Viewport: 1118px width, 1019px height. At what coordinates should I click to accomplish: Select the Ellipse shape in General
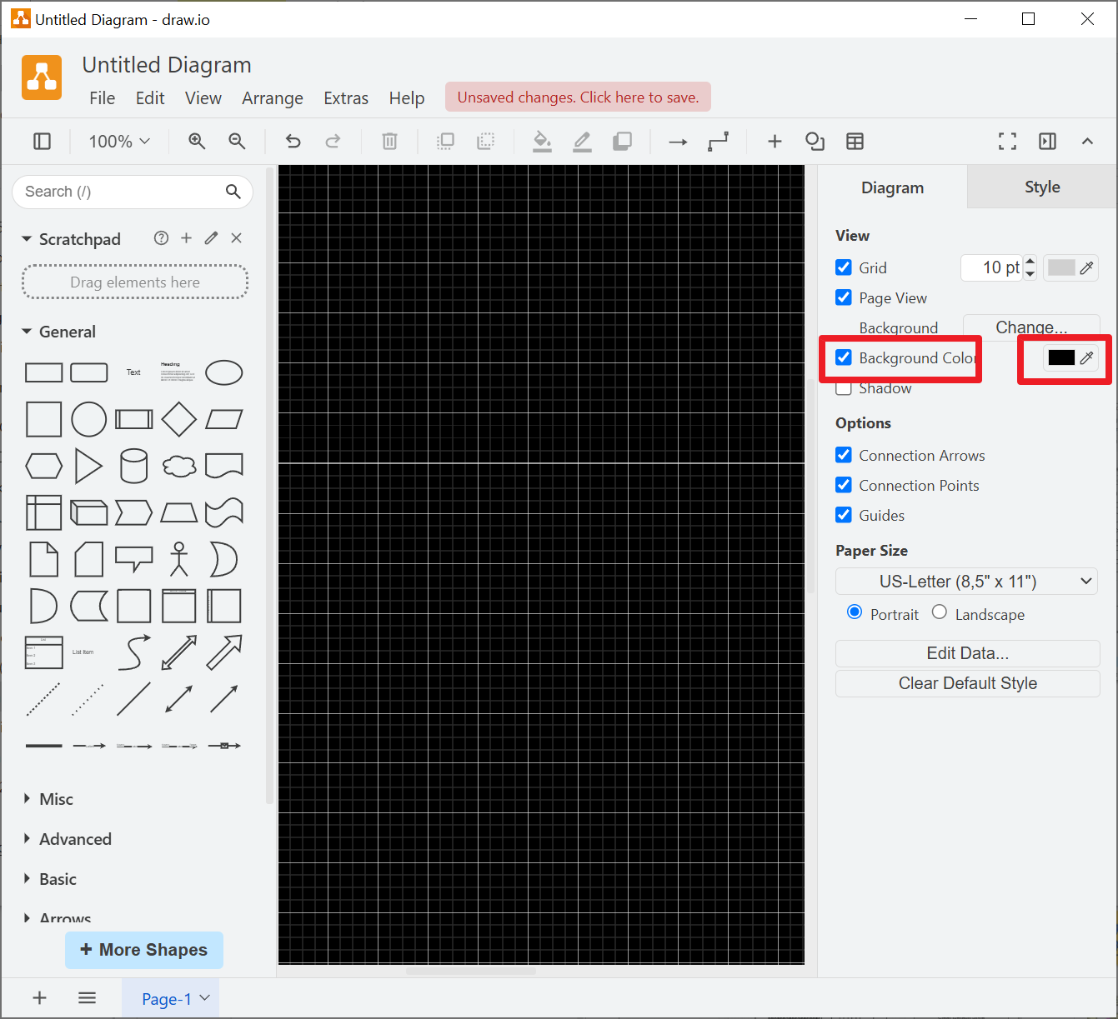(223, 372)
